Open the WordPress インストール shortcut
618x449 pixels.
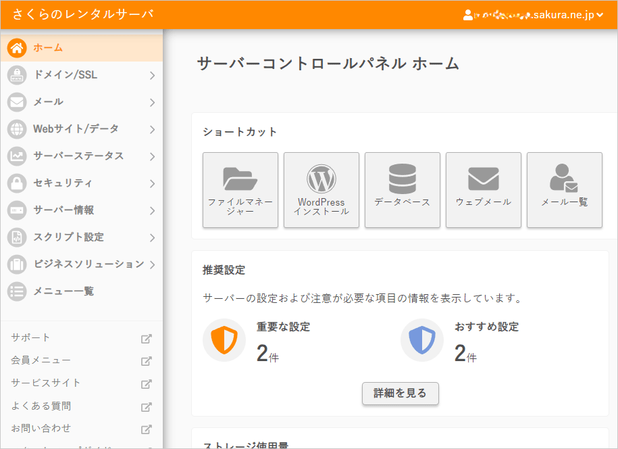click(321, 190)
